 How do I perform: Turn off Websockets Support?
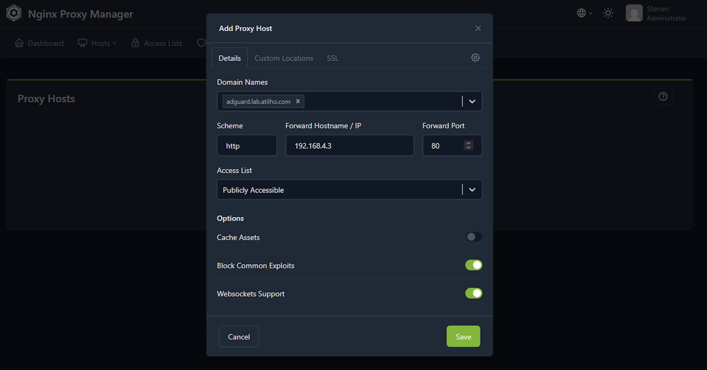(x=474, y=293)
